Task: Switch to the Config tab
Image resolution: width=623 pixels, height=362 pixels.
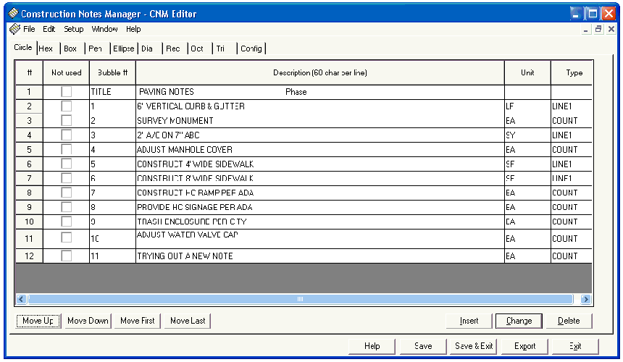Action: [251, 49]
